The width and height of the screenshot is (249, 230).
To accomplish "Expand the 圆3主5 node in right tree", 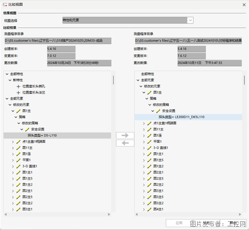I will click(144, 197).
